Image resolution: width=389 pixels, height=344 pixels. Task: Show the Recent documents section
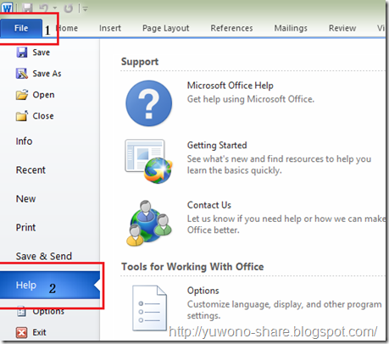click(x=31, y=170)
